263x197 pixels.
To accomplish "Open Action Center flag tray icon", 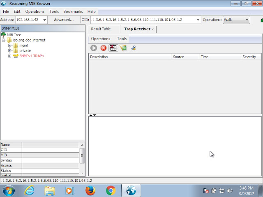I will tap(206, 190).
